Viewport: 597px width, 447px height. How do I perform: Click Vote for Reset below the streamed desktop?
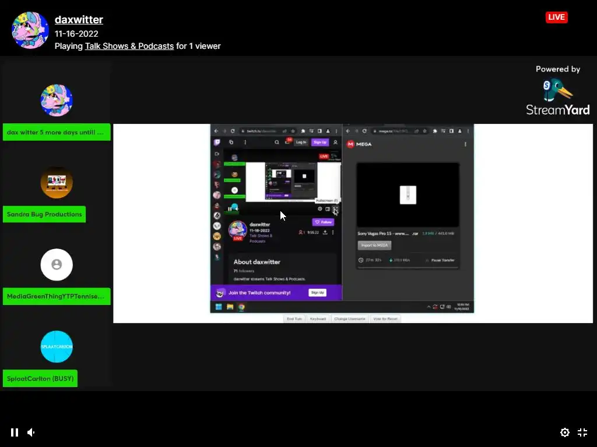click(385, 318)
